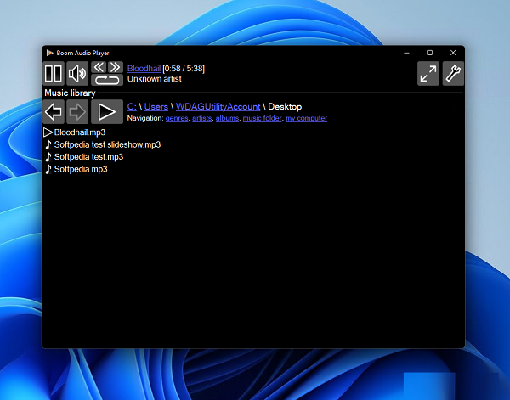Click the fullscreen expand arrows icon
Viewport: 510px width, 400px height.
pos(428,74)
